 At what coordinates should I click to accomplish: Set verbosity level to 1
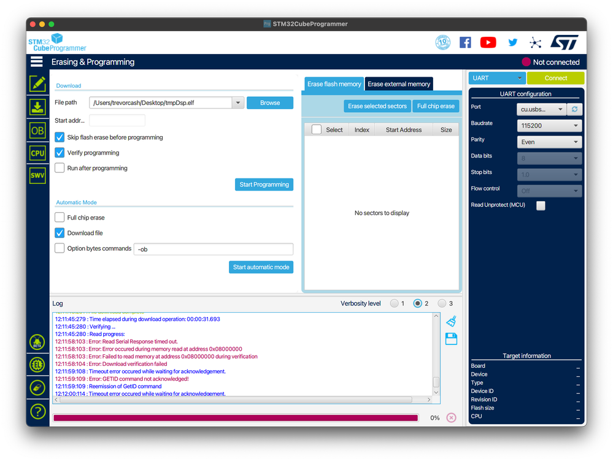[x=394, y=303]
